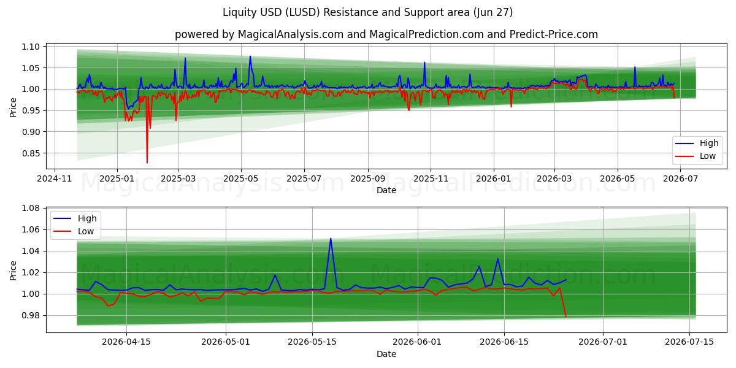Click the '2026-01' tick label on top chart
736x368 pixels.
(494, 178)
